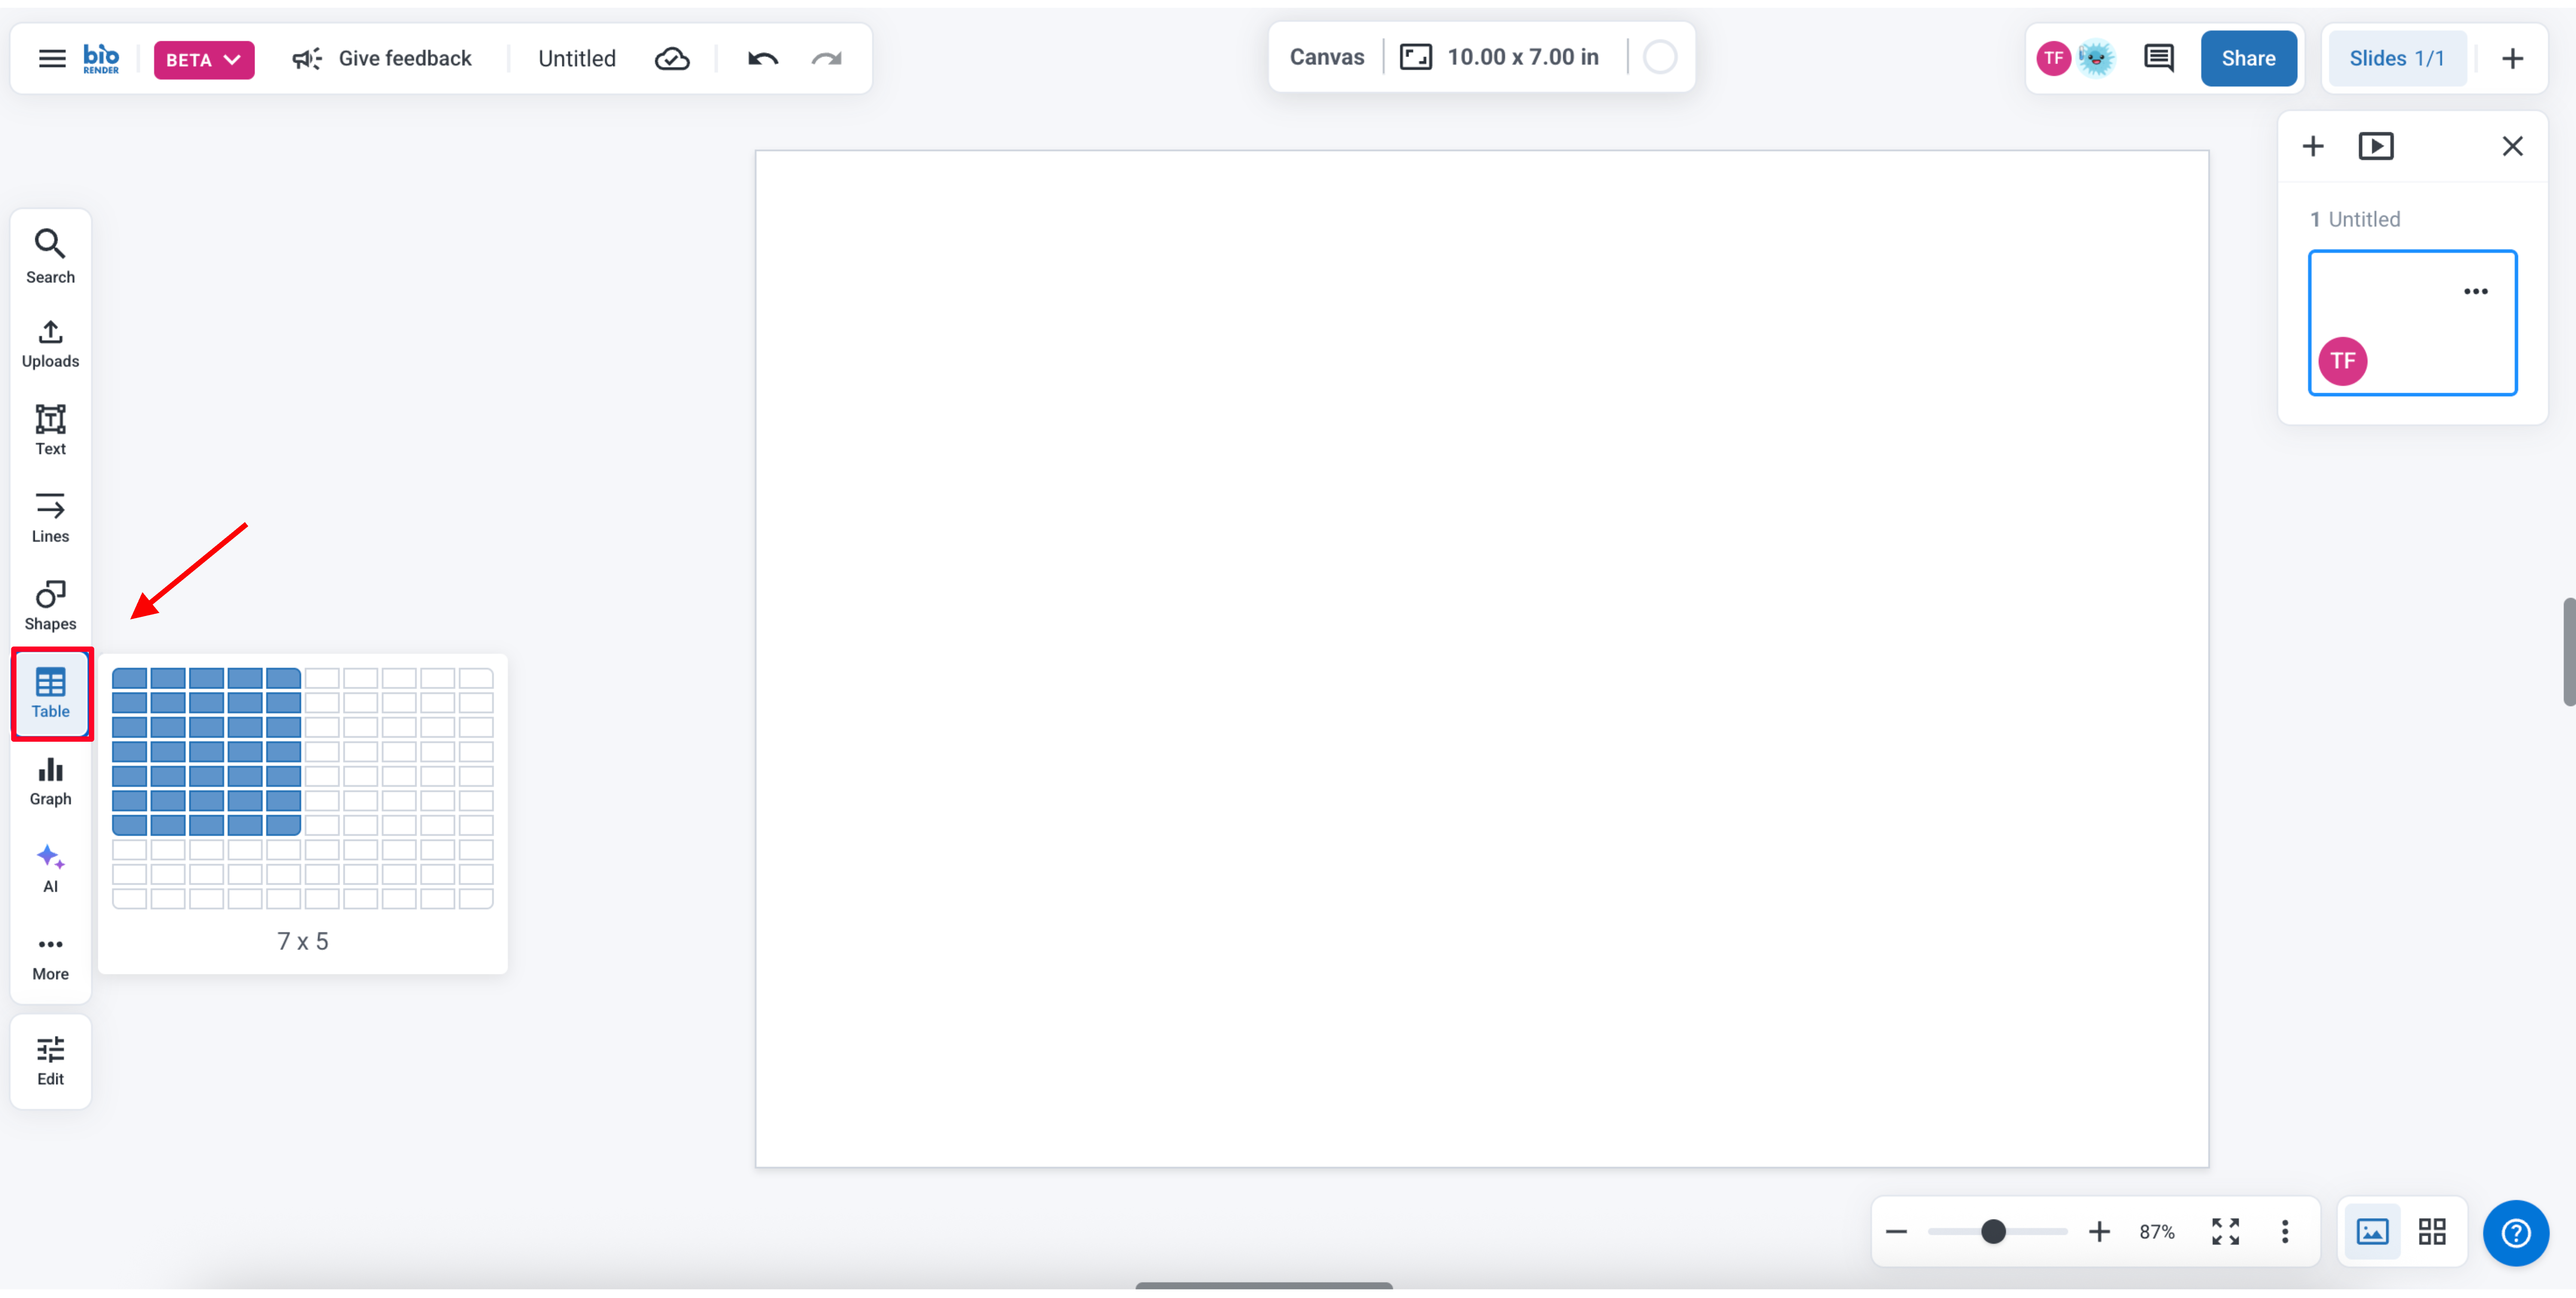Click Give feedback

tap(382, 58)
